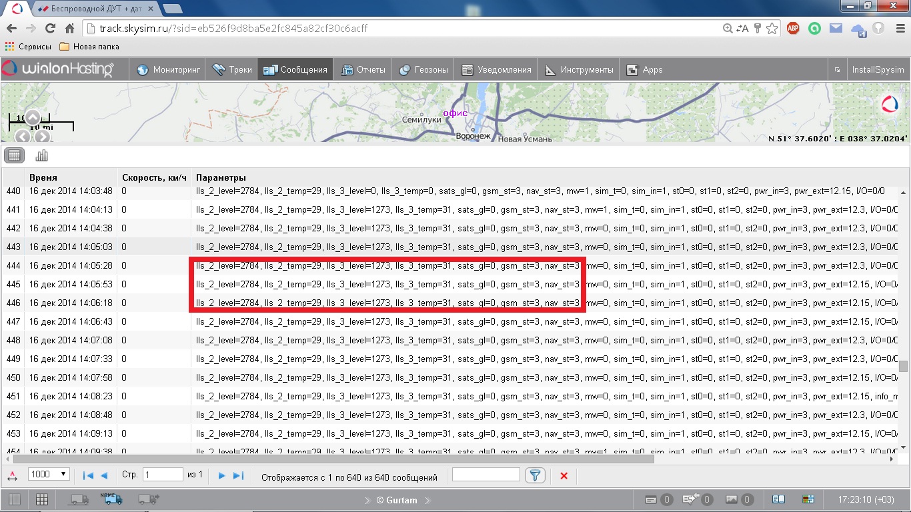Bookmark this page with the star icon
This screenshot has height=512, width=911.
coord(772,29)
